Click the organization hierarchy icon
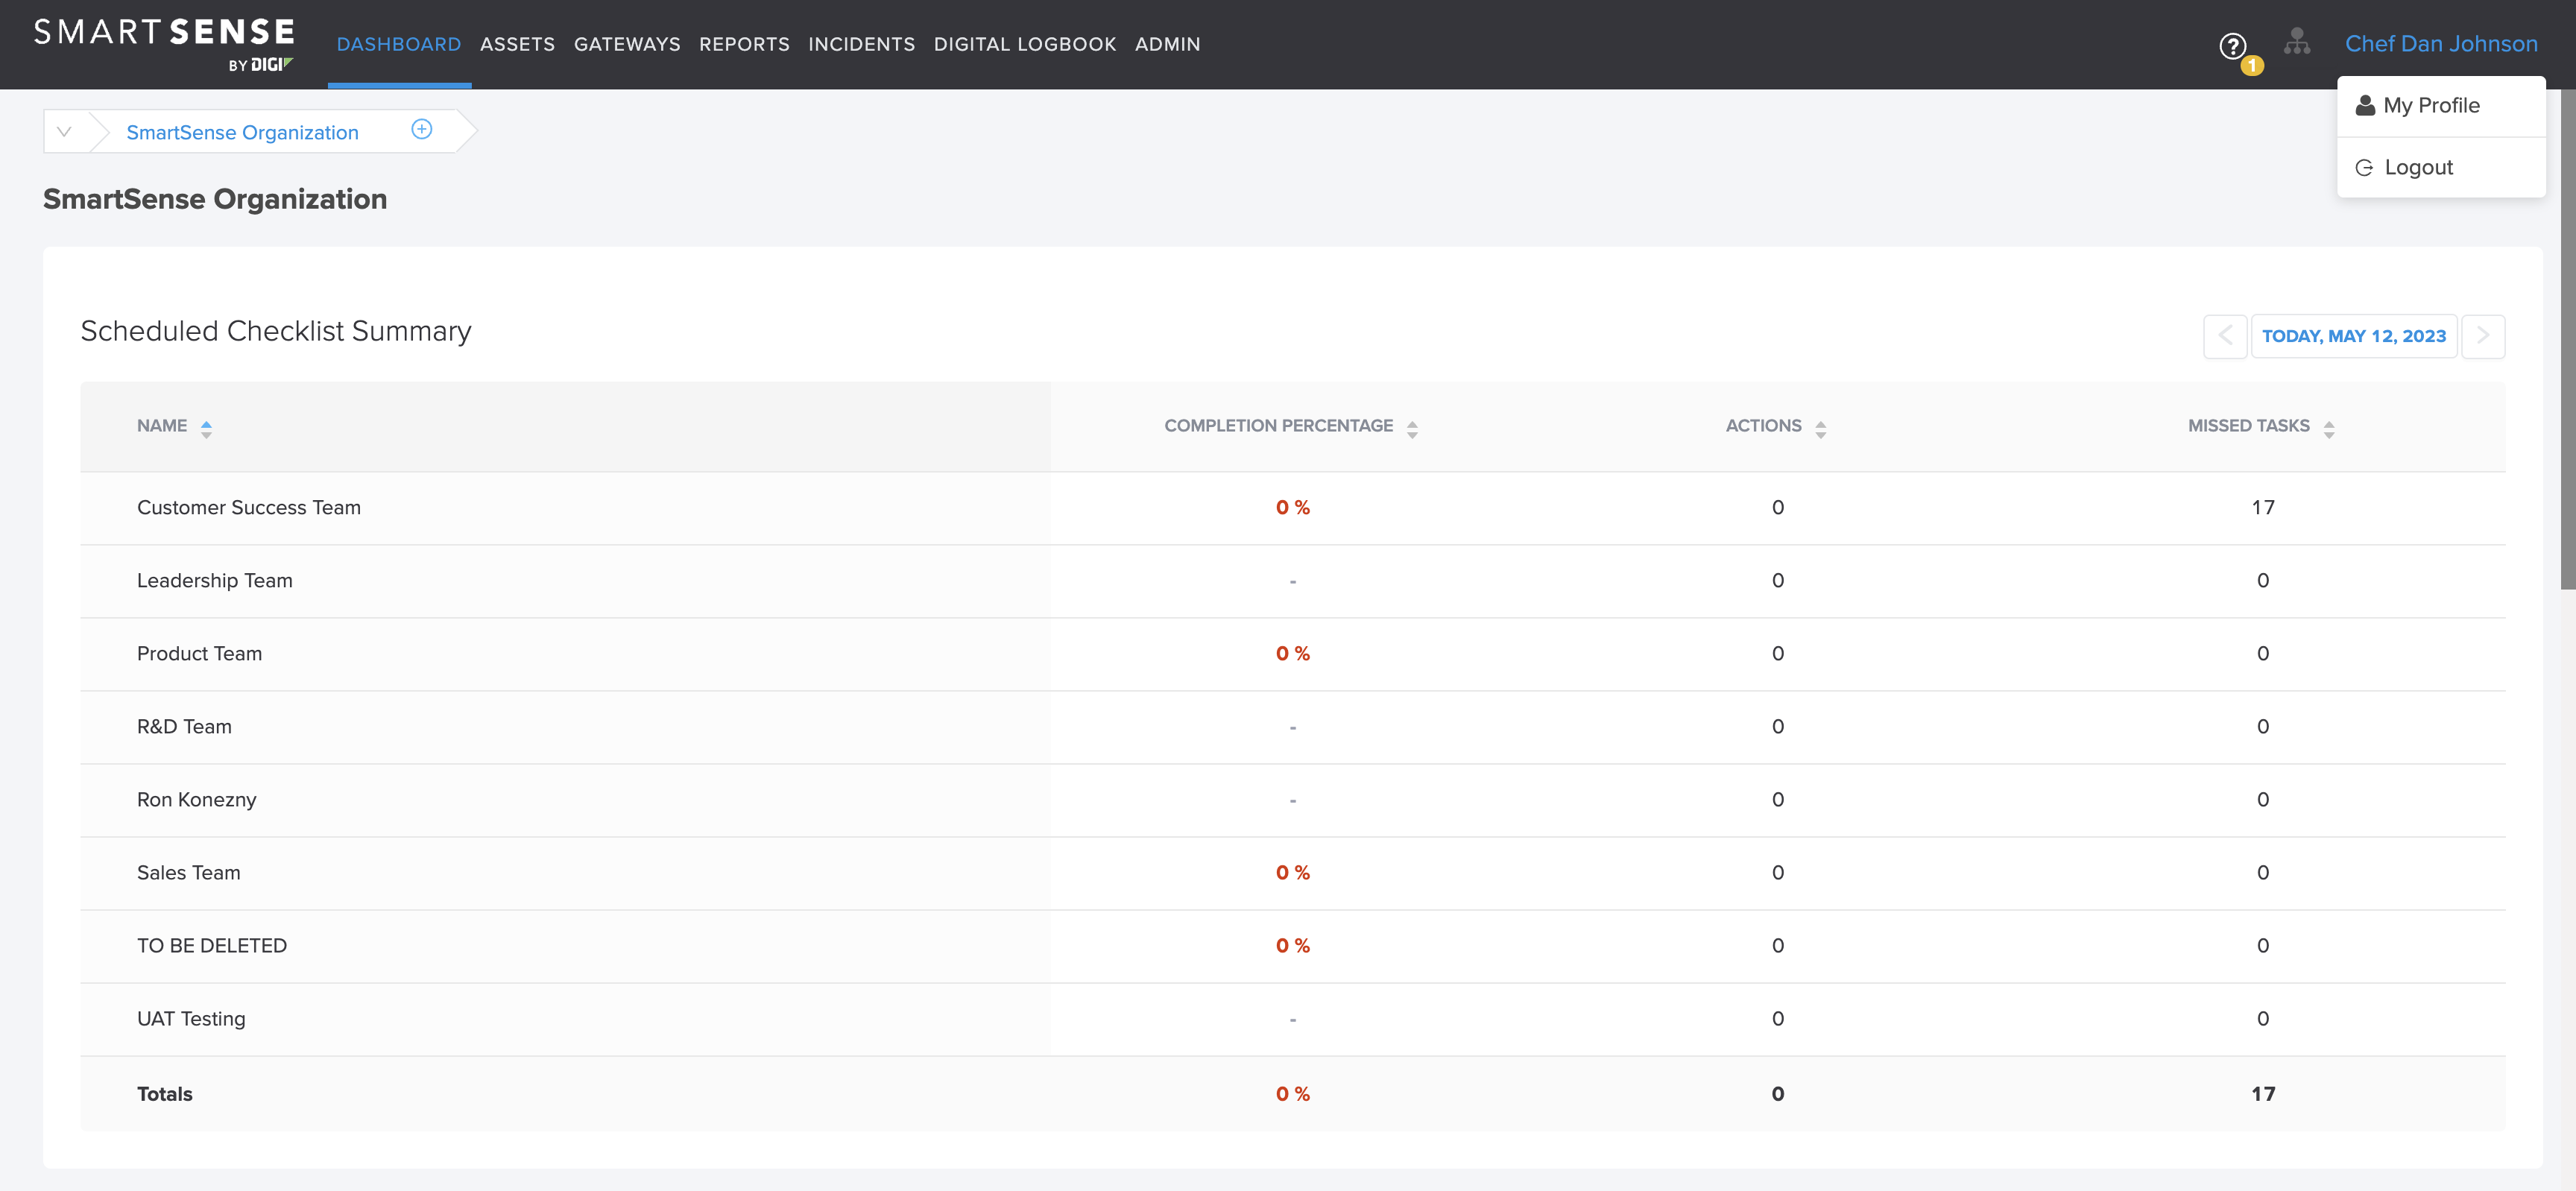2576x1191 pixels. (2297, 41)
